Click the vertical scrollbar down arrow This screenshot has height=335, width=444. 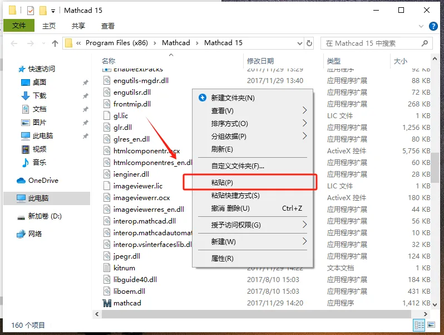coord(435,305)
